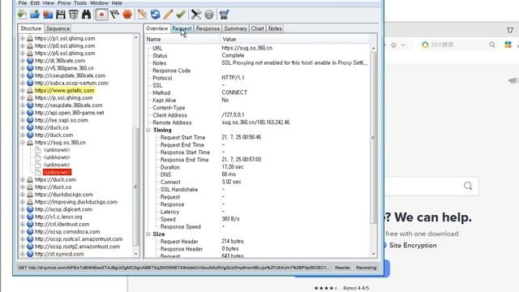Viewport: 519px width, 292px height.
Task: Click the Overview panel vertical scrollbar
Action: click(x=373, y=137)
